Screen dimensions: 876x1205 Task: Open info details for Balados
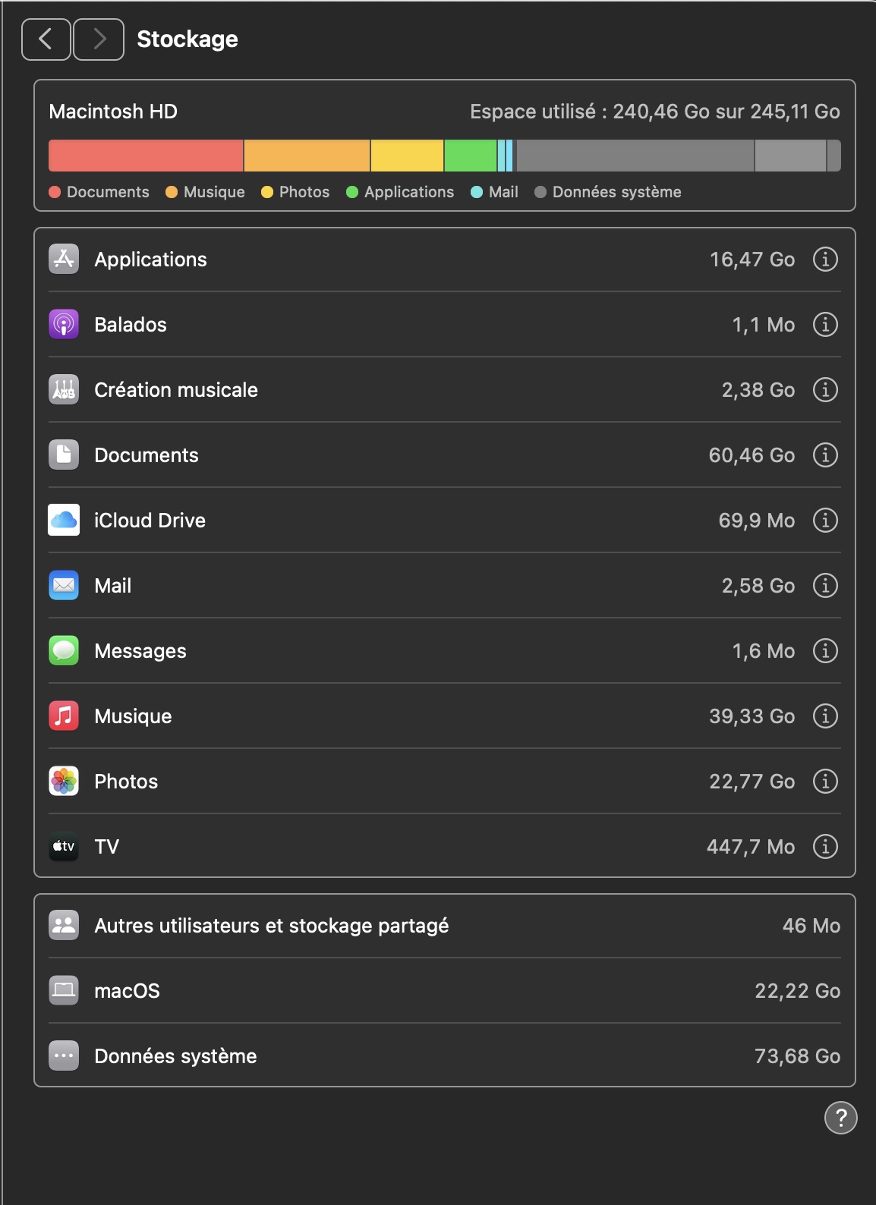825,325
